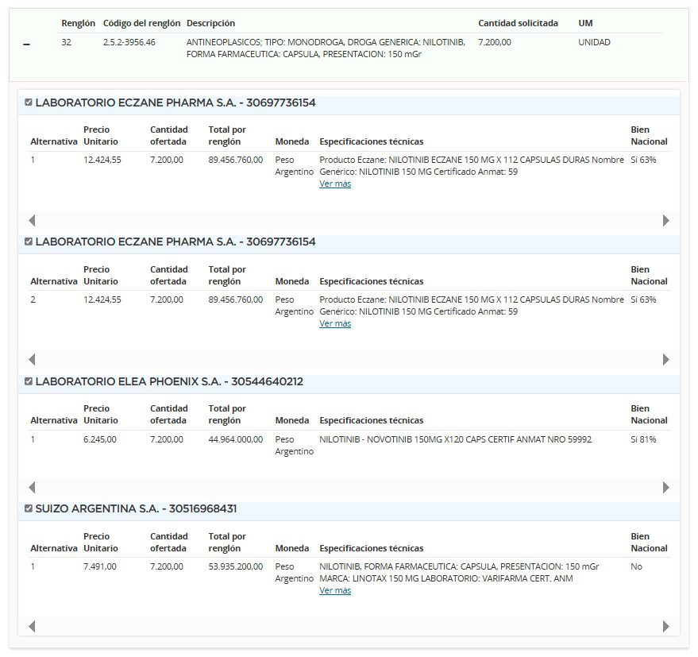698x657 pixels.
Task: Click the 'Código del renglón' column header
Action: pos(141,23)
